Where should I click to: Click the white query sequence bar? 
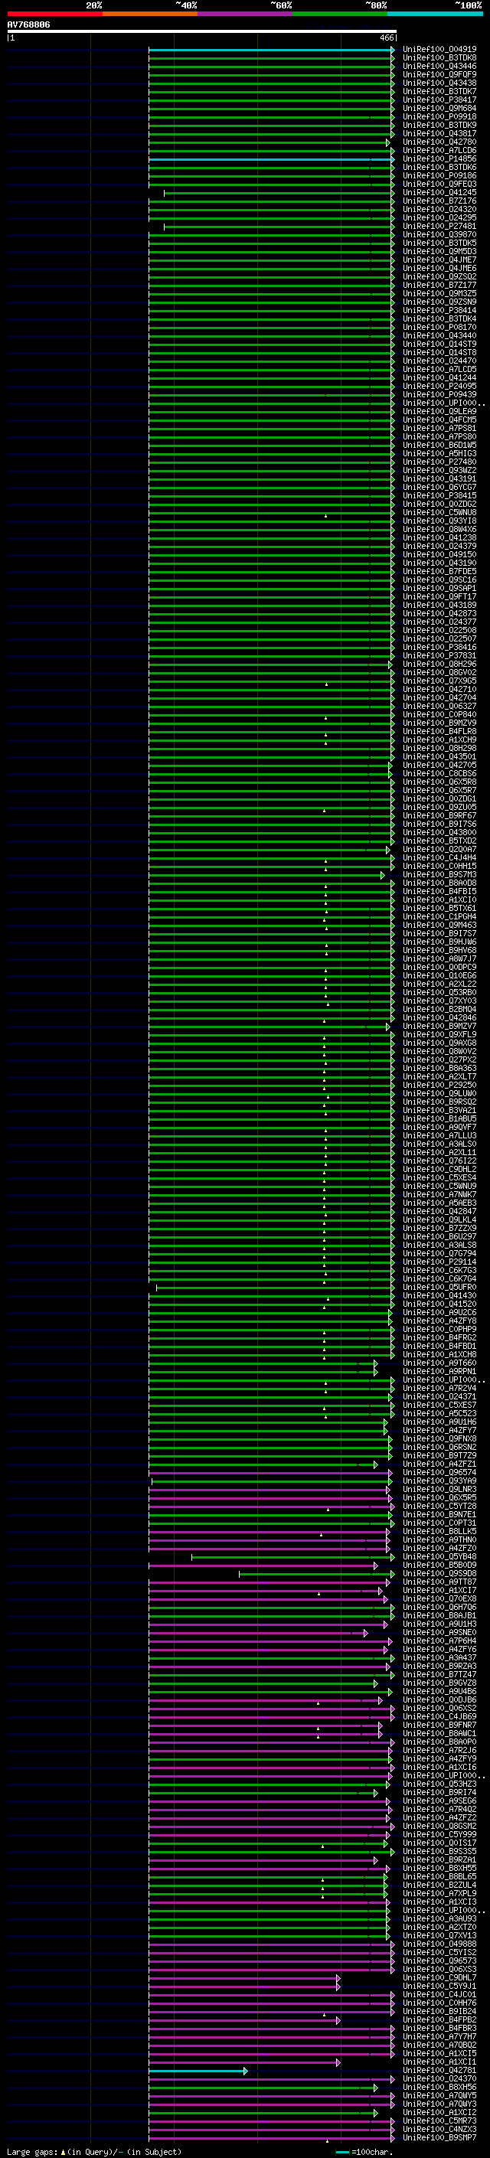(202, 31)
